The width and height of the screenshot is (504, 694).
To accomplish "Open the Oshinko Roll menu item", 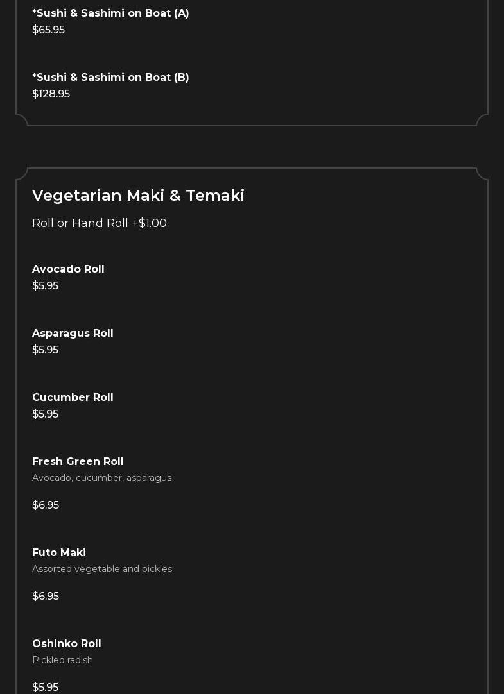I will (67, 644).
